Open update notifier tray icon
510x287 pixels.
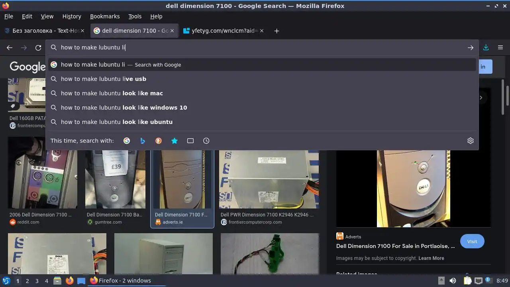click(488, 281)
